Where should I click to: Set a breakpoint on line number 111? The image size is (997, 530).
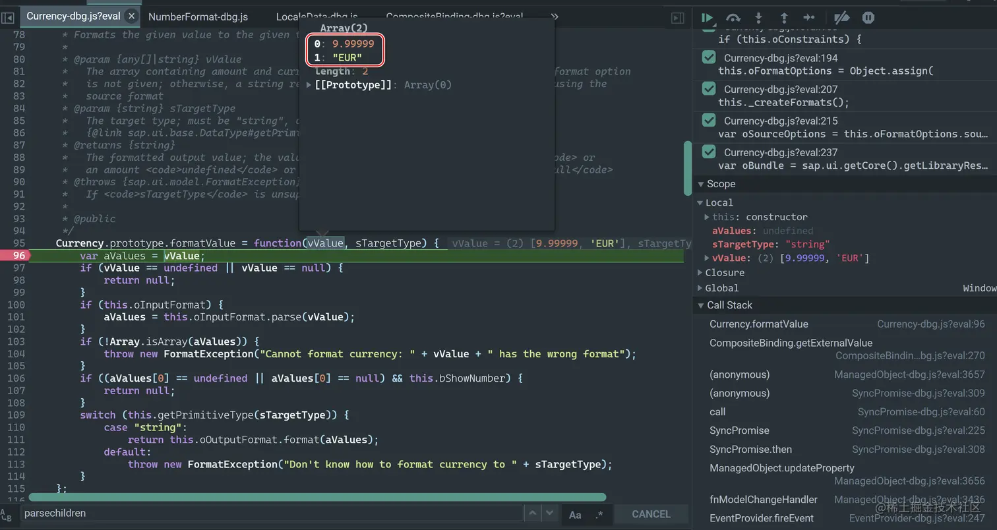coord(16,440)
